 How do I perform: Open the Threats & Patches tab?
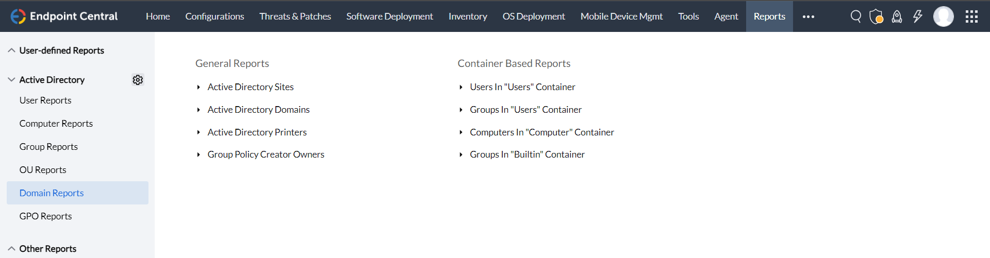click(295, 16)
